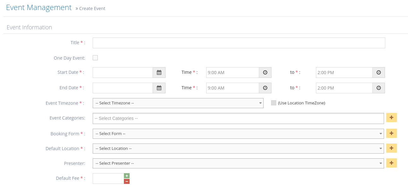Open the Select Location dropdown

point(238,149)
